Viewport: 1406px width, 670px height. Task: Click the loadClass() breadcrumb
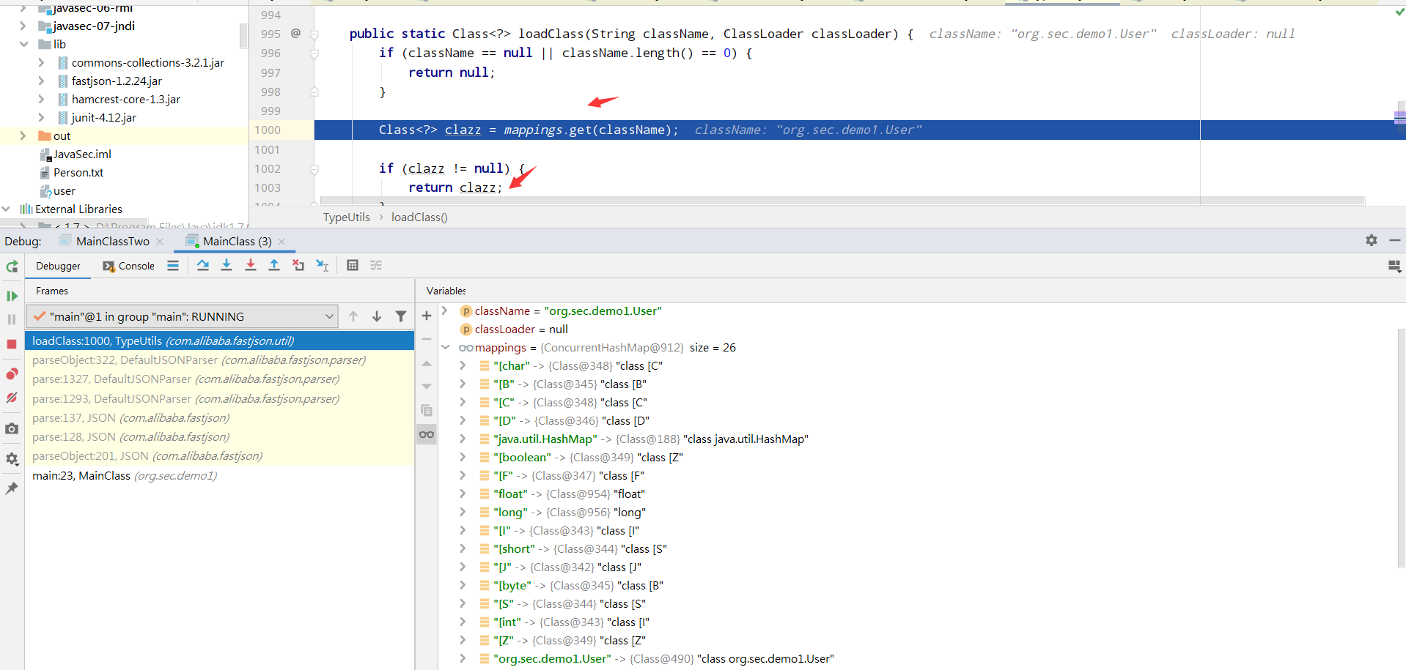[419, 217]
